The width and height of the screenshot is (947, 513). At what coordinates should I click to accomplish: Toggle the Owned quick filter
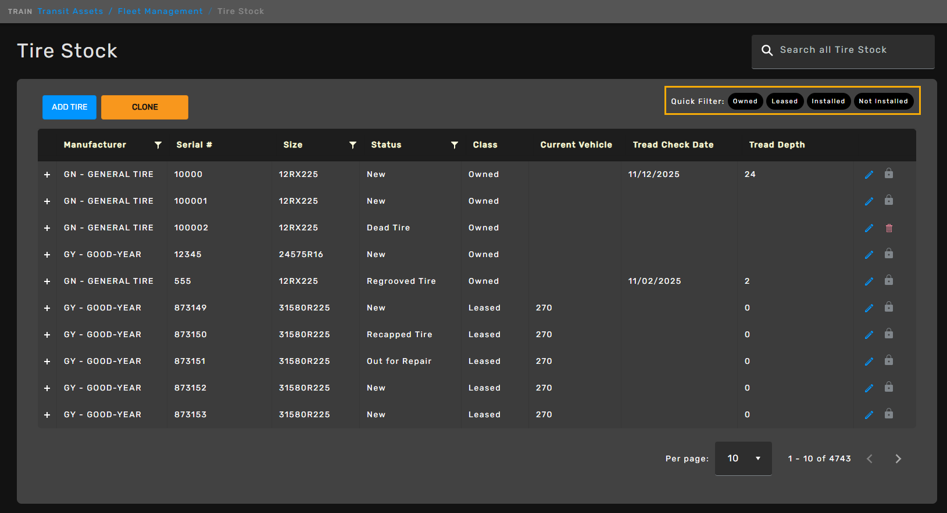coord(745,102)
